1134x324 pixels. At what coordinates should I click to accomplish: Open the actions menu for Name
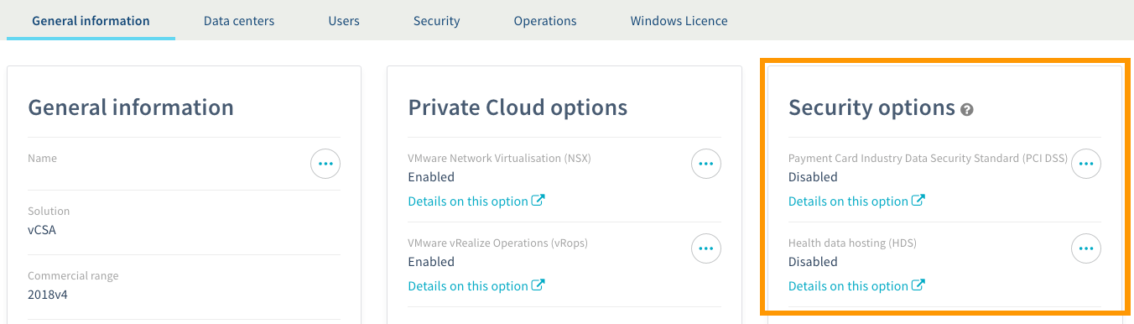325,164
